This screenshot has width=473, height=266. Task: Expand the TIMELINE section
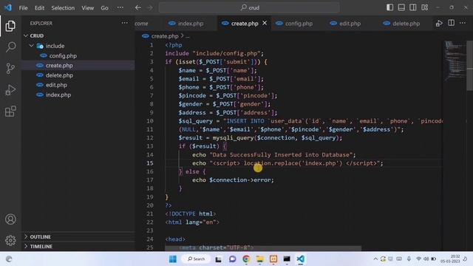(78, 246)
